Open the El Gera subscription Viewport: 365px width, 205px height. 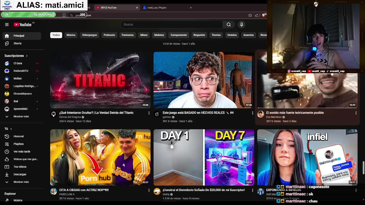tap(22, 63)
